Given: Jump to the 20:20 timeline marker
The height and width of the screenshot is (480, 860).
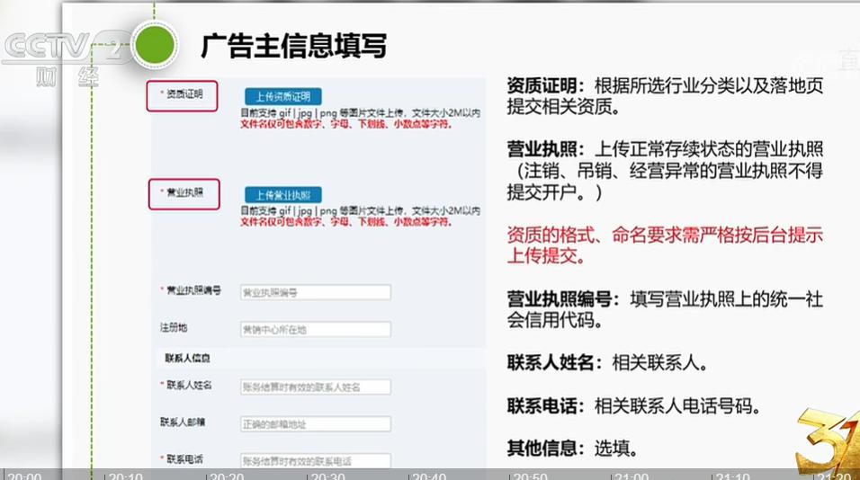Looking at the screenshot, I should (227, 476).
